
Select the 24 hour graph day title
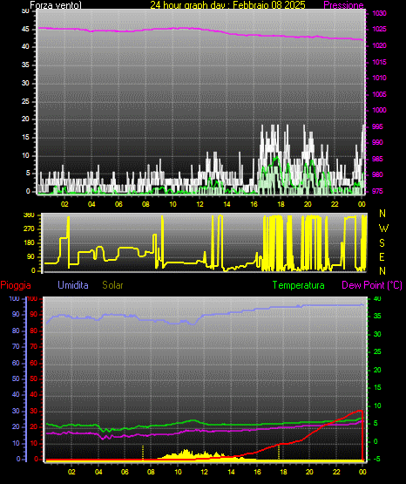pos(227,5)
